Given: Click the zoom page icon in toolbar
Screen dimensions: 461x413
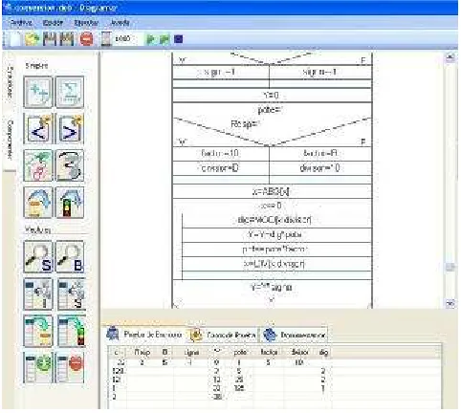Looking at the screenshot, I should (106, 39).
